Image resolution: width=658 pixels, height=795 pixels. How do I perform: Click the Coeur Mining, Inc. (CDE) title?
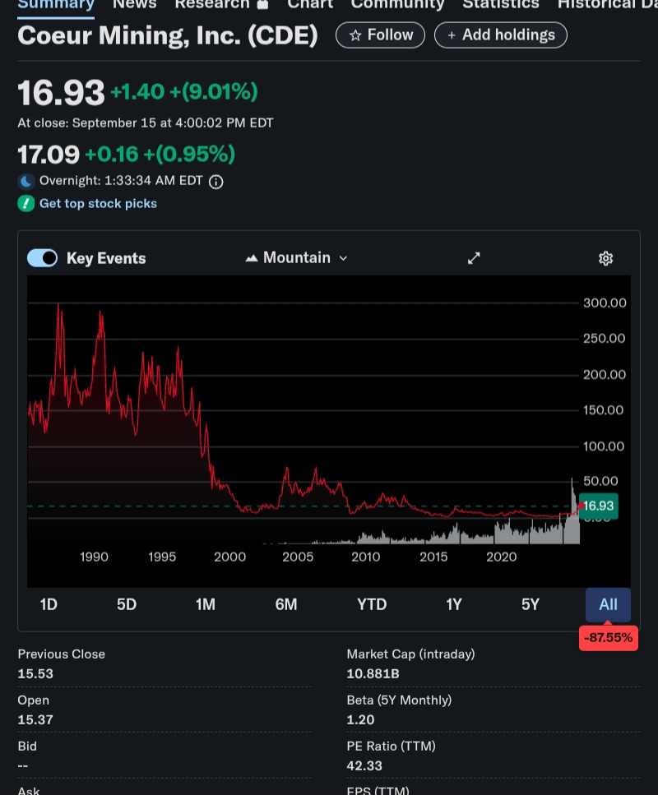[x=168, y=35]
